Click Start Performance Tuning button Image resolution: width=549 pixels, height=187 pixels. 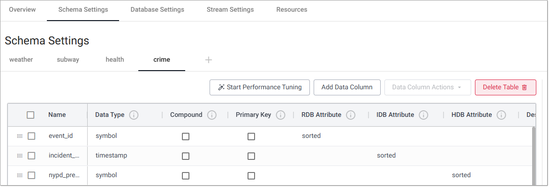click(259, 87)
